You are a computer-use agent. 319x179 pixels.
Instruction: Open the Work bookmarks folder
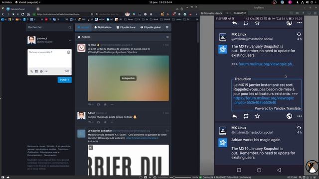coord(154,19)
